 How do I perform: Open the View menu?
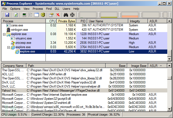(x=26, y=9)
